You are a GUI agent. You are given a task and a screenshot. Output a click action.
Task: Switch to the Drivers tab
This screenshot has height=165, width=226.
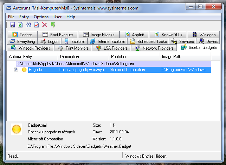(208, 42)
